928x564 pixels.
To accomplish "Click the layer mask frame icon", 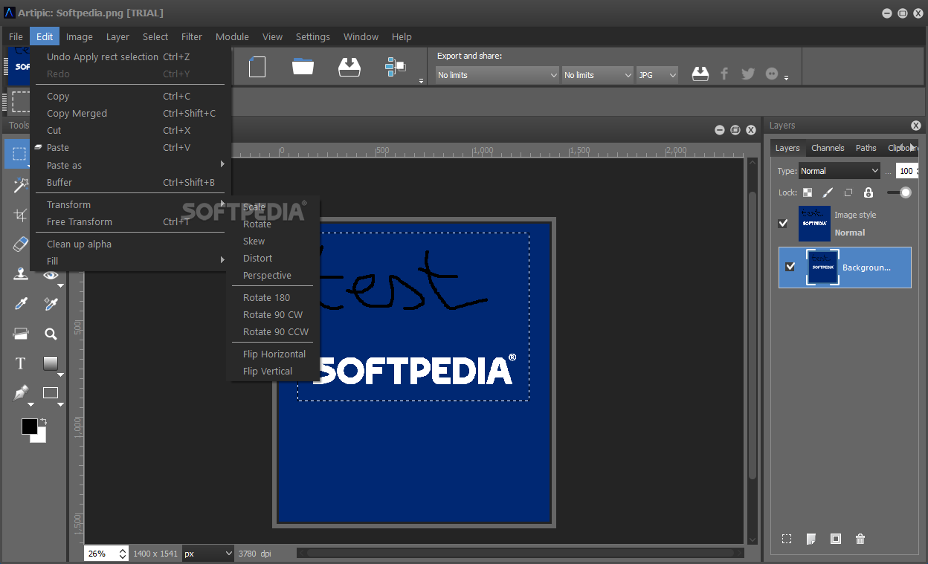I will 836,539.
